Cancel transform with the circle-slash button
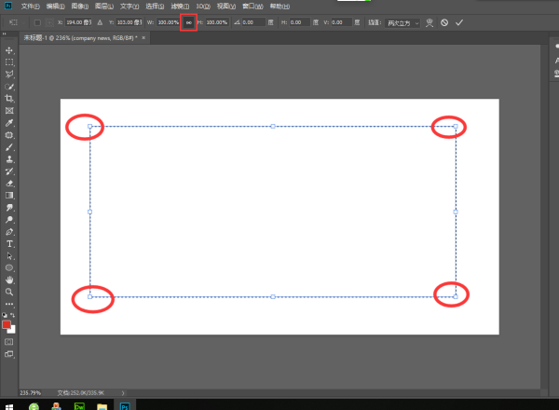 point(443,21)
